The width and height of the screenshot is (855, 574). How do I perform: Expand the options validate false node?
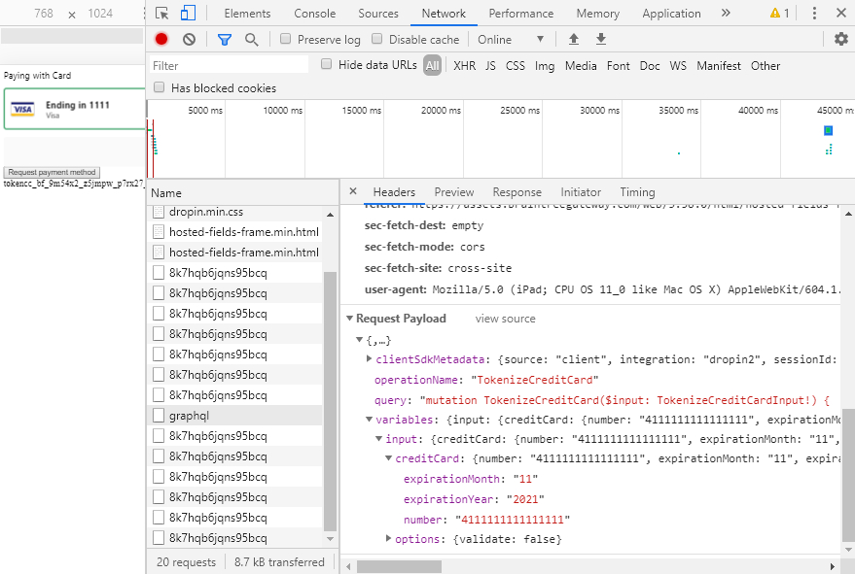point(389,539)
